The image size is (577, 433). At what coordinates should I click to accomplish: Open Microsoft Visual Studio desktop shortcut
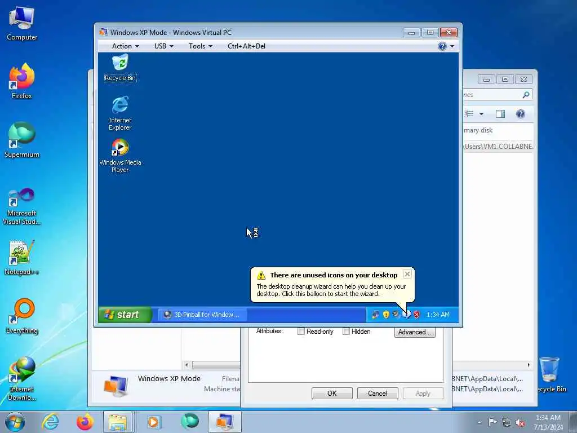[x=22, y=206]
